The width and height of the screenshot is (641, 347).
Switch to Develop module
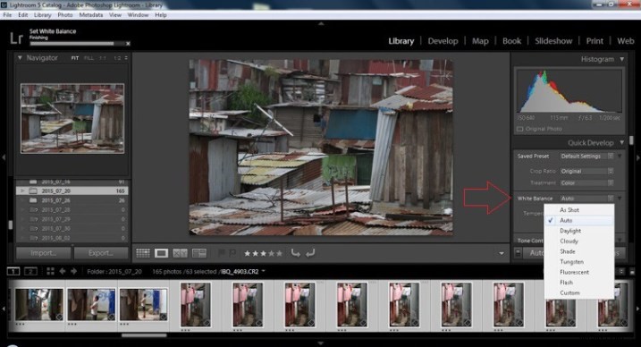click(x=443, y=41)
